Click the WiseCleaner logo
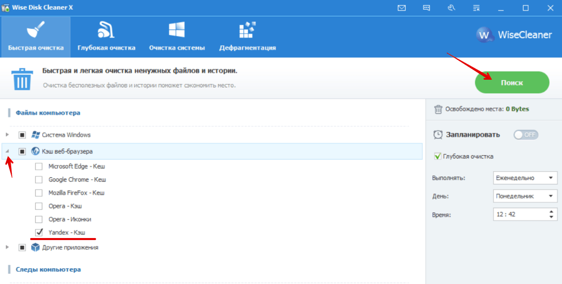Image resolution: width=562 pixels, height=284 pixels. point(514,35)
